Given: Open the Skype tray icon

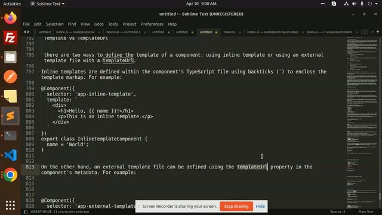Looking at the screenshot, I should coord(334,4).
